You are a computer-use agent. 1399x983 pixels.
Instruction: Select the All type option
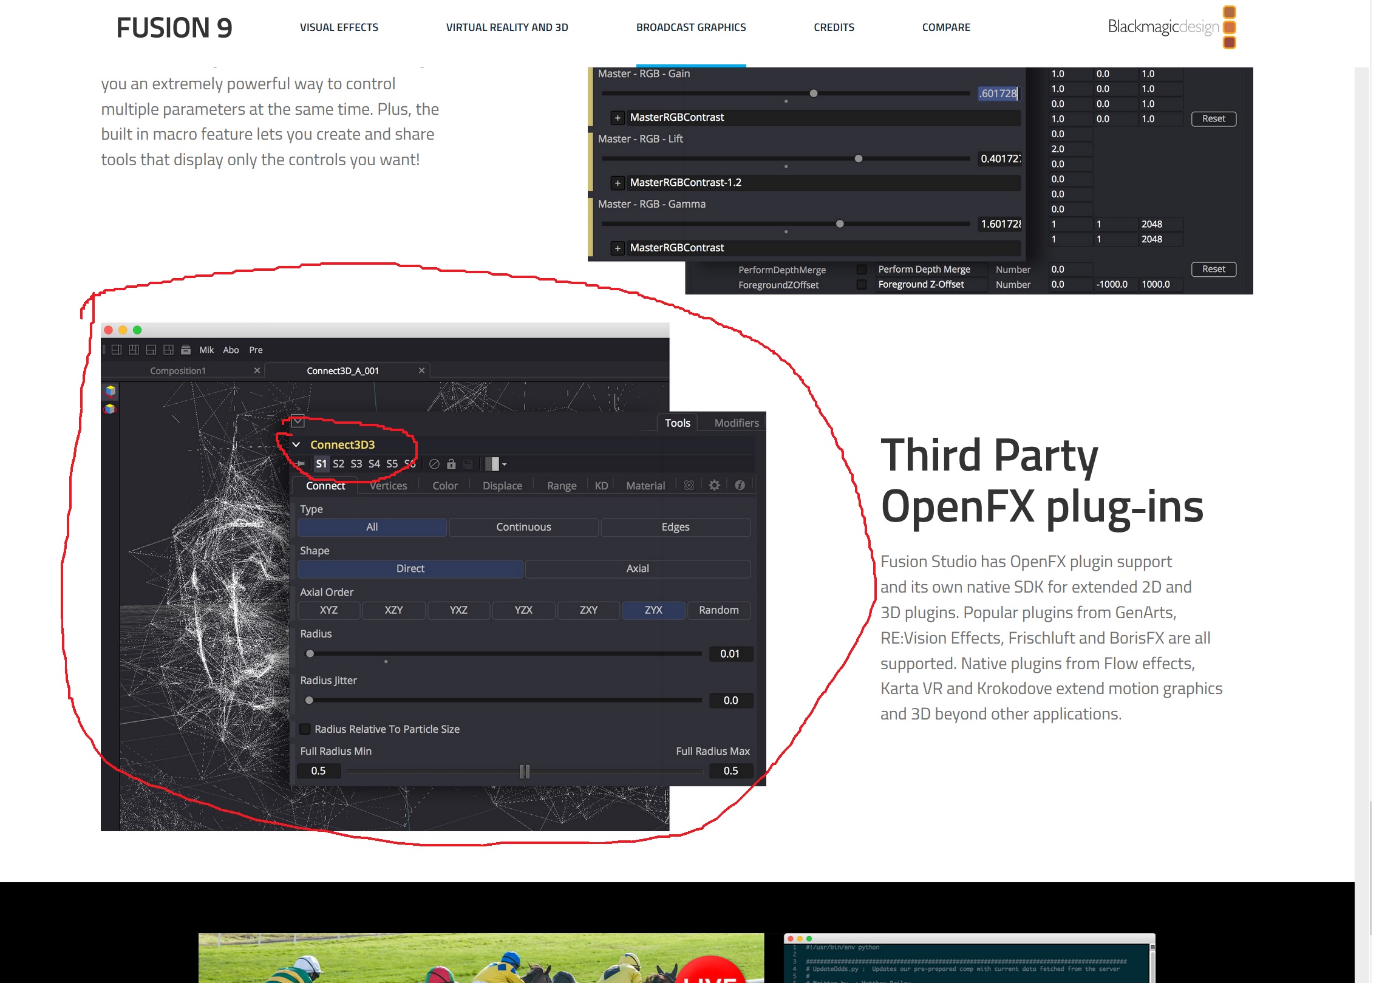(x=372, y=527)
